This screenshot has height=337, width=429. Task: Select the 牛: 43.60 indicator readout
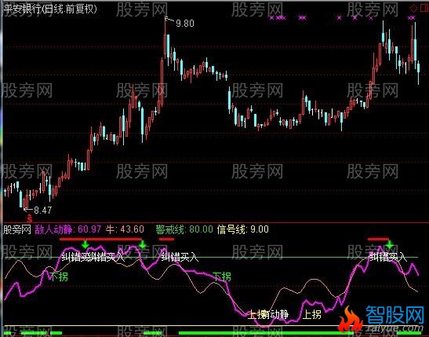point(125,229)
